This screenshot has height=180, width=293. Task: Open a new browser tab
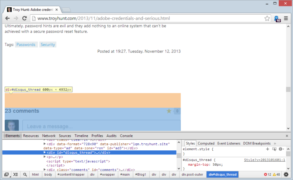[x=66, y=10]
